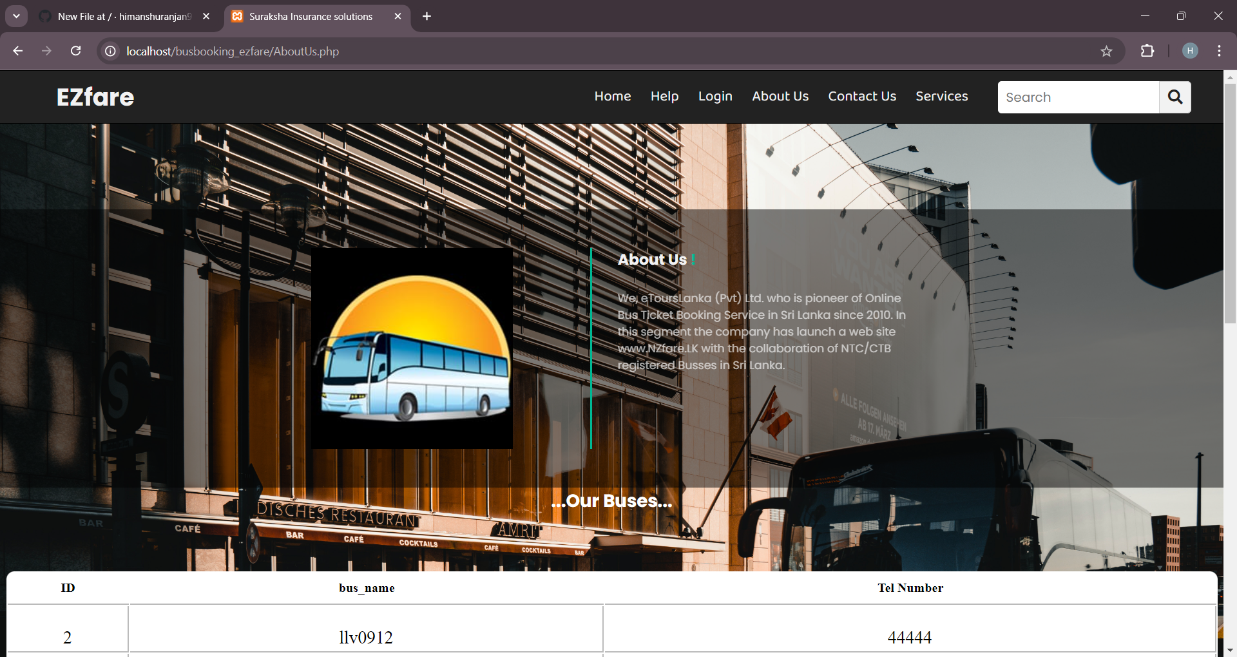This screenshot has height=657, width=1237.
Task: Open a new browser tab
Action: 427,16
